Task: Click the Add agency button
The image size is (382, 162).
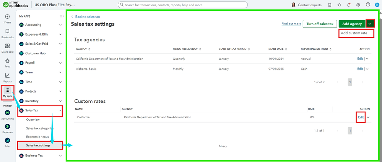Action: (352, 24)
